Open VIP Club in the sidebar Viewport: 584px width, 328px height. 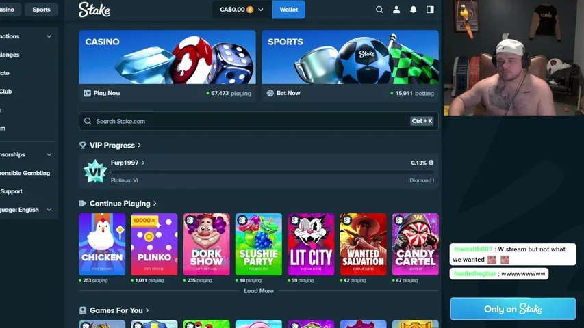[x=6, y=91]
